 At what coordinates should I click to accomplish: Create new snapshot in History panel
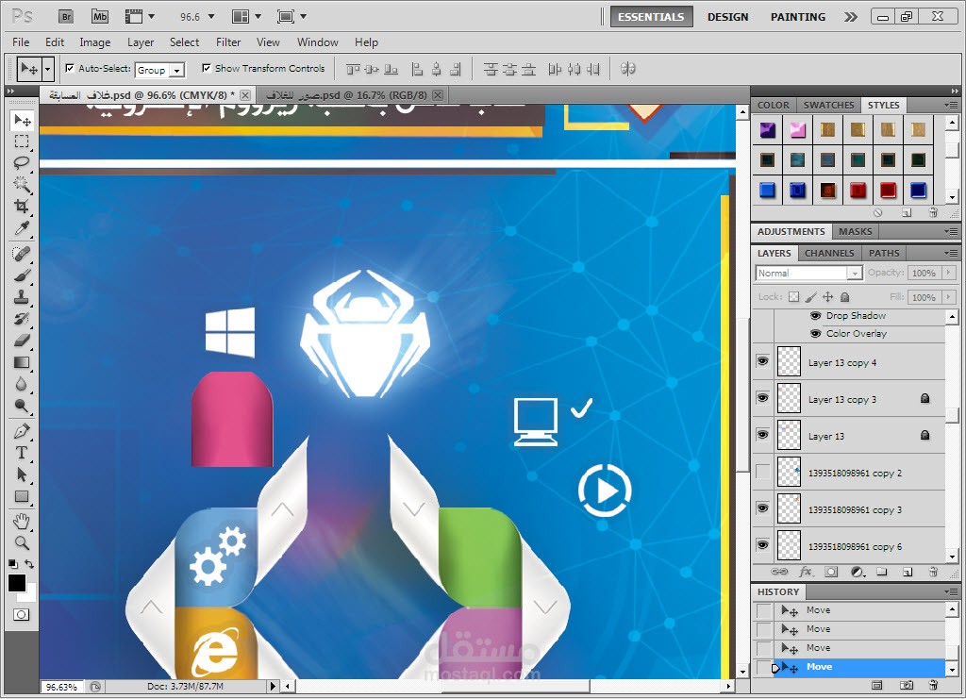(x=907, y=685)
